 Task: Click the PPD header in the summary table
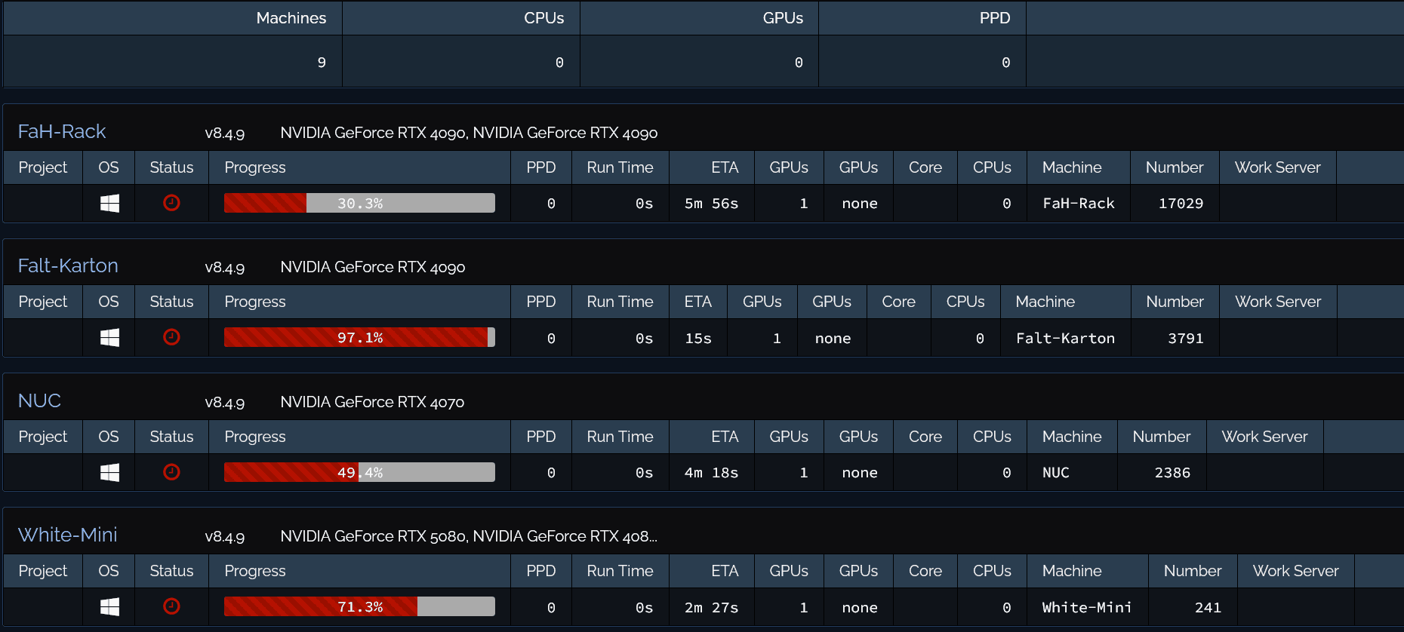[x=994, y=18]
